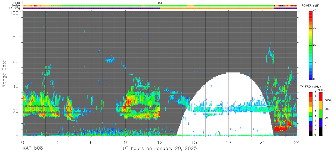The image size is (334, 154).
Task: Click the 60 tick on Range Gate axis
Action: (x=15, y=61)
